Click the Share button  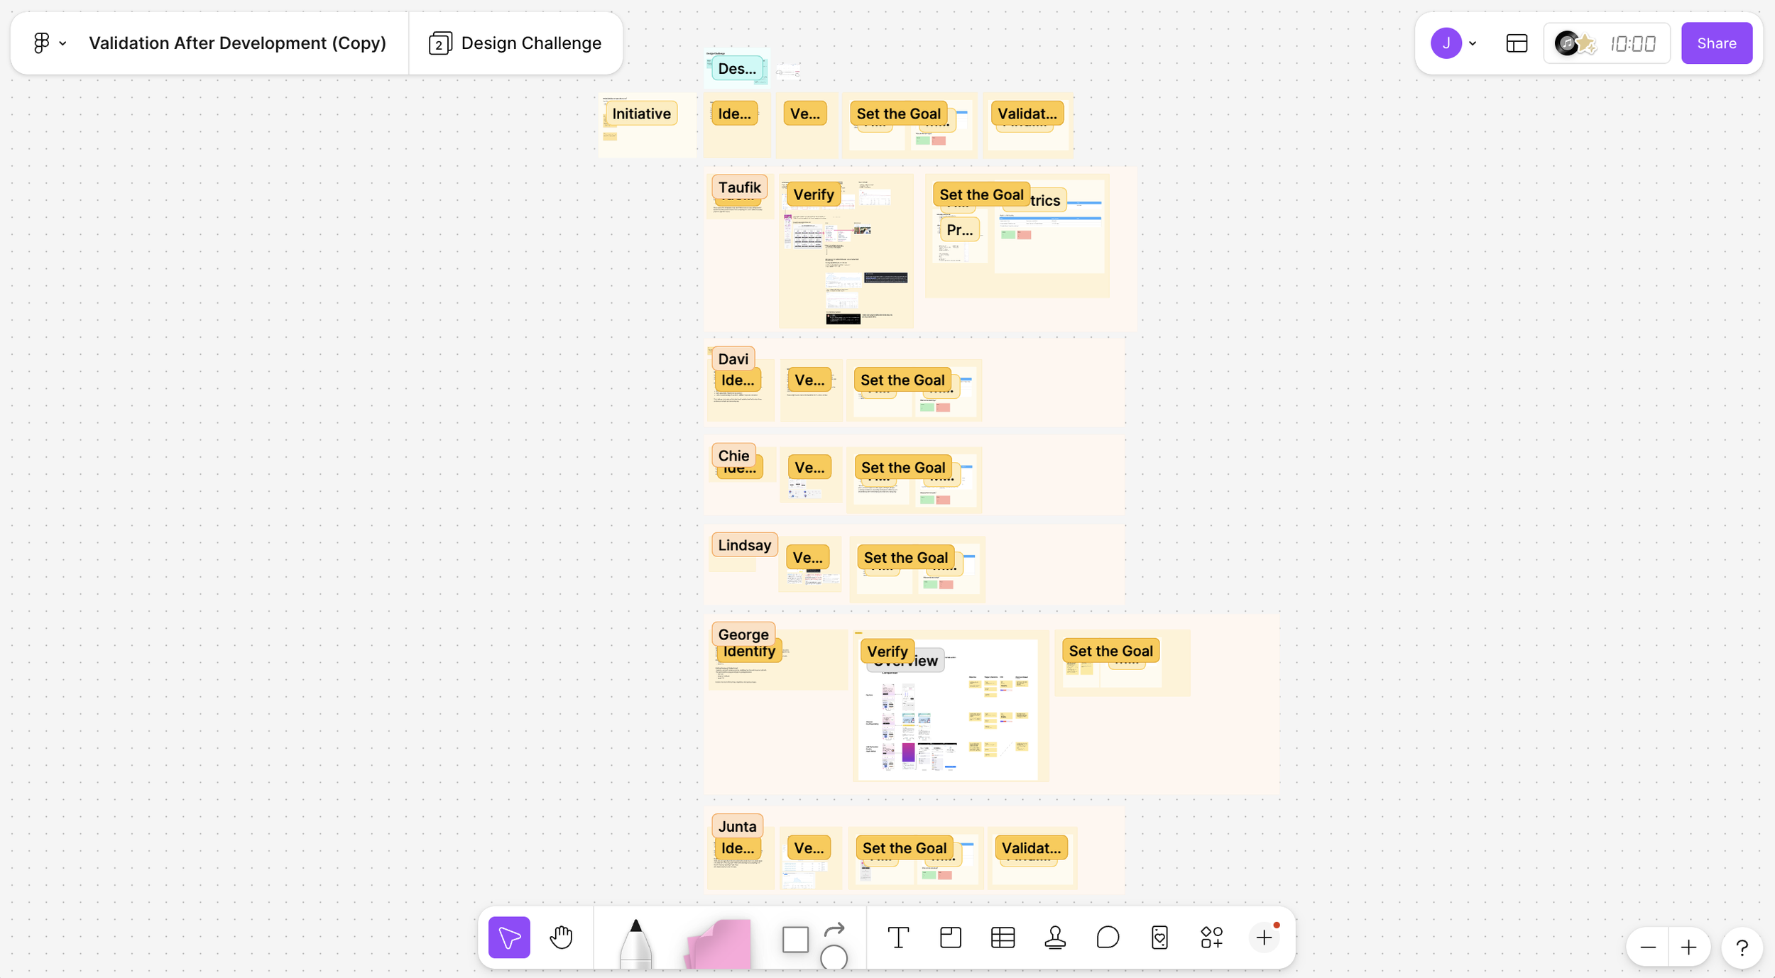[x=1716, y=43]
